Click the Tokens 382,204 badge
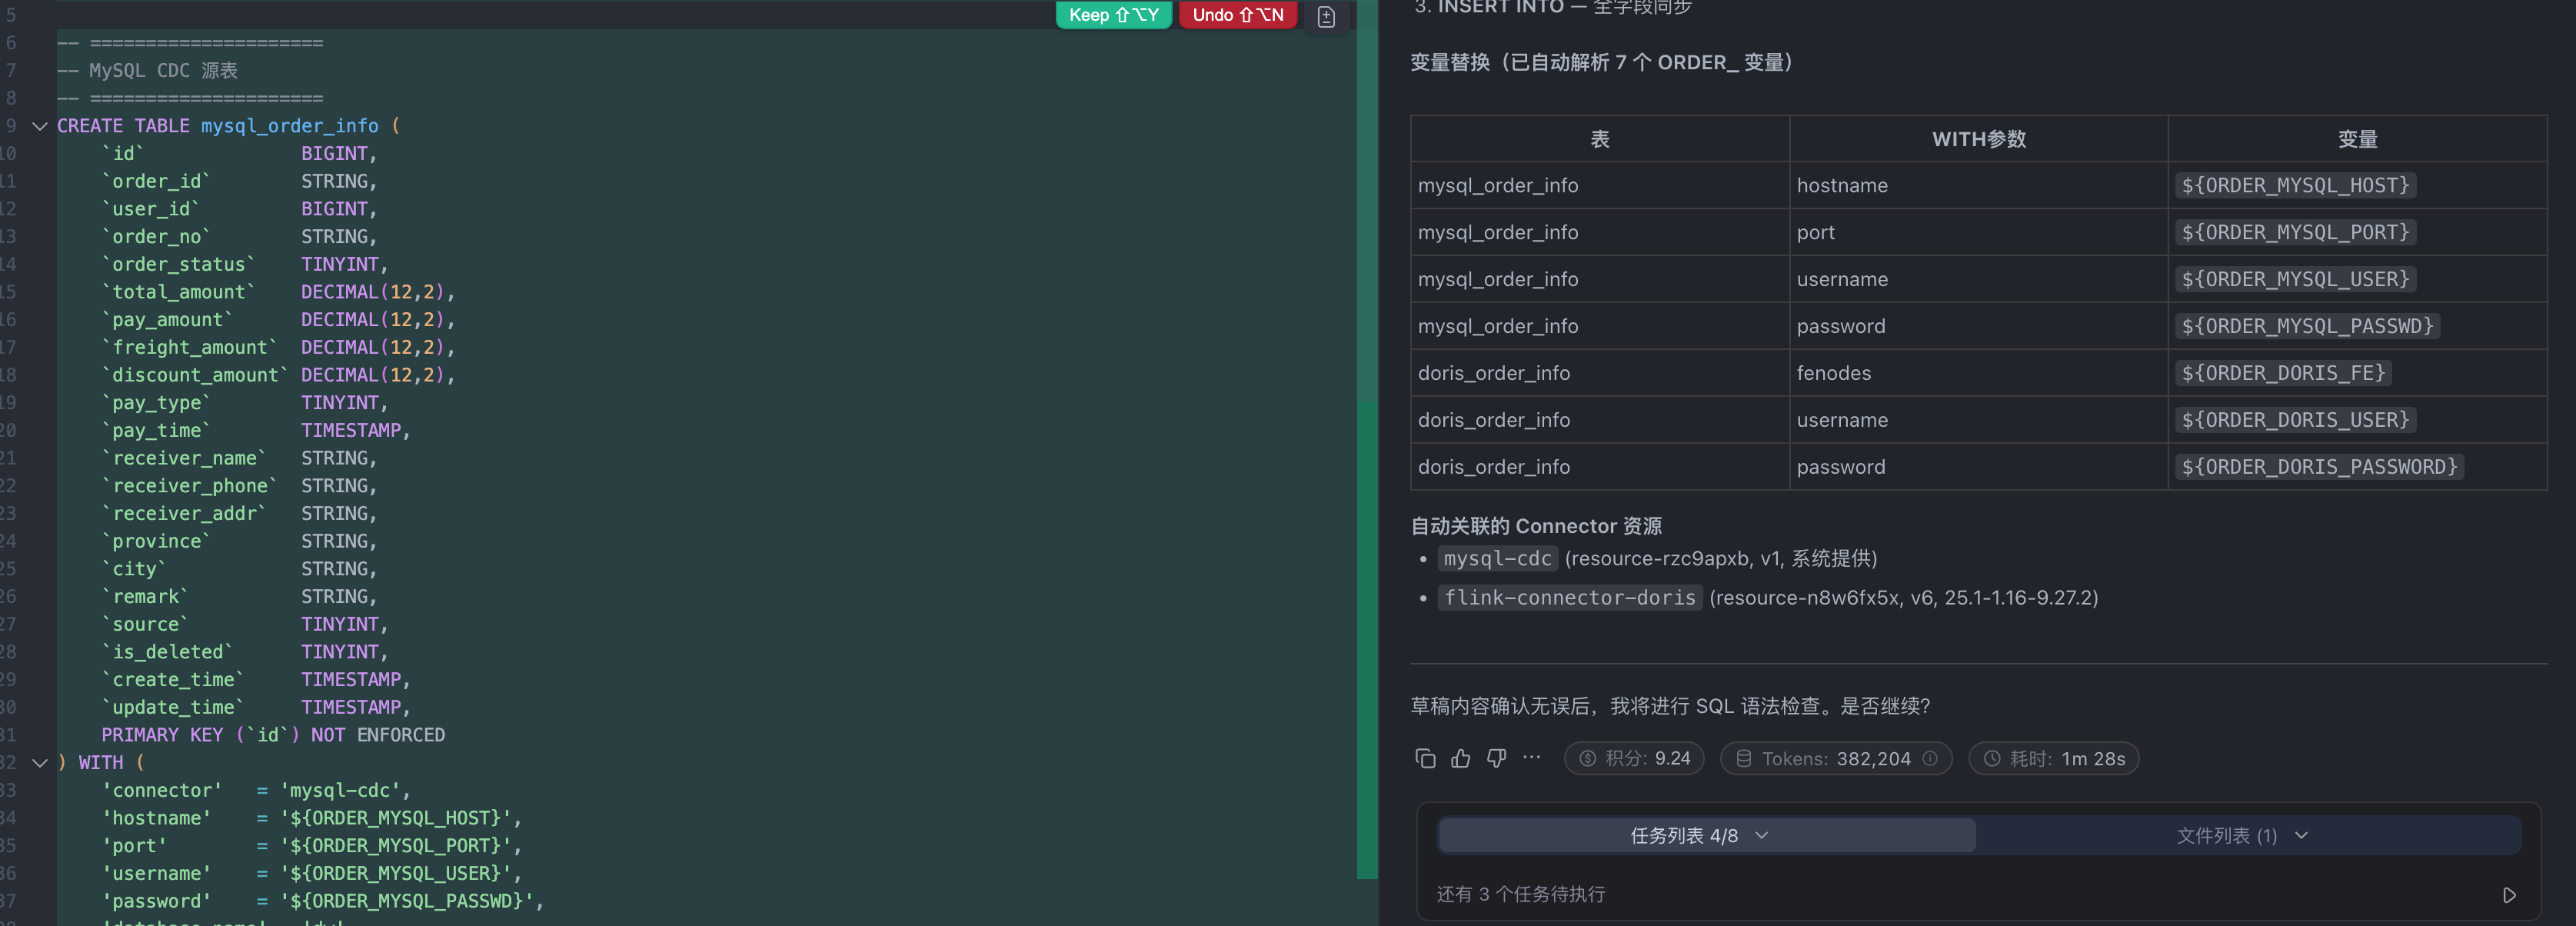 point(1835,758)
